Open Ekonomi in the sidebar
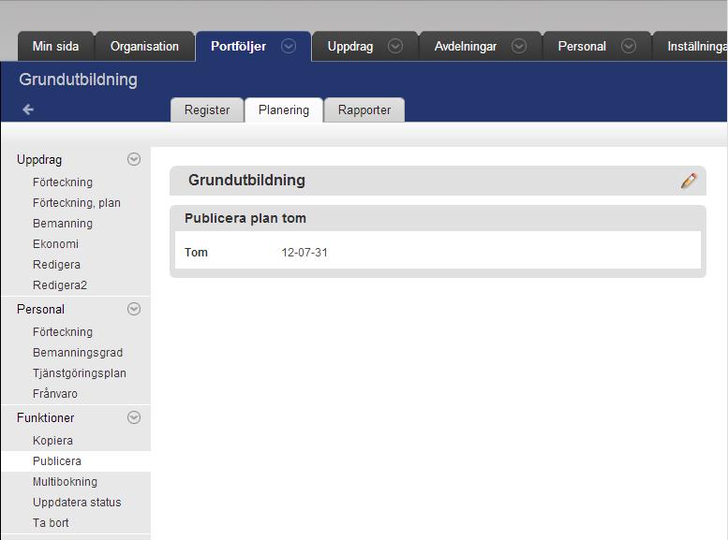 [55, 244]
